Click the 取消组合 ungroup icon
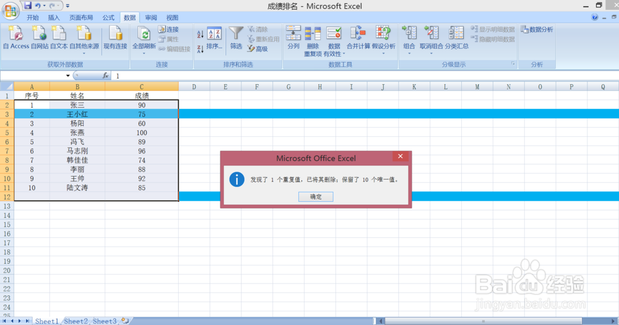 point(431,32)
